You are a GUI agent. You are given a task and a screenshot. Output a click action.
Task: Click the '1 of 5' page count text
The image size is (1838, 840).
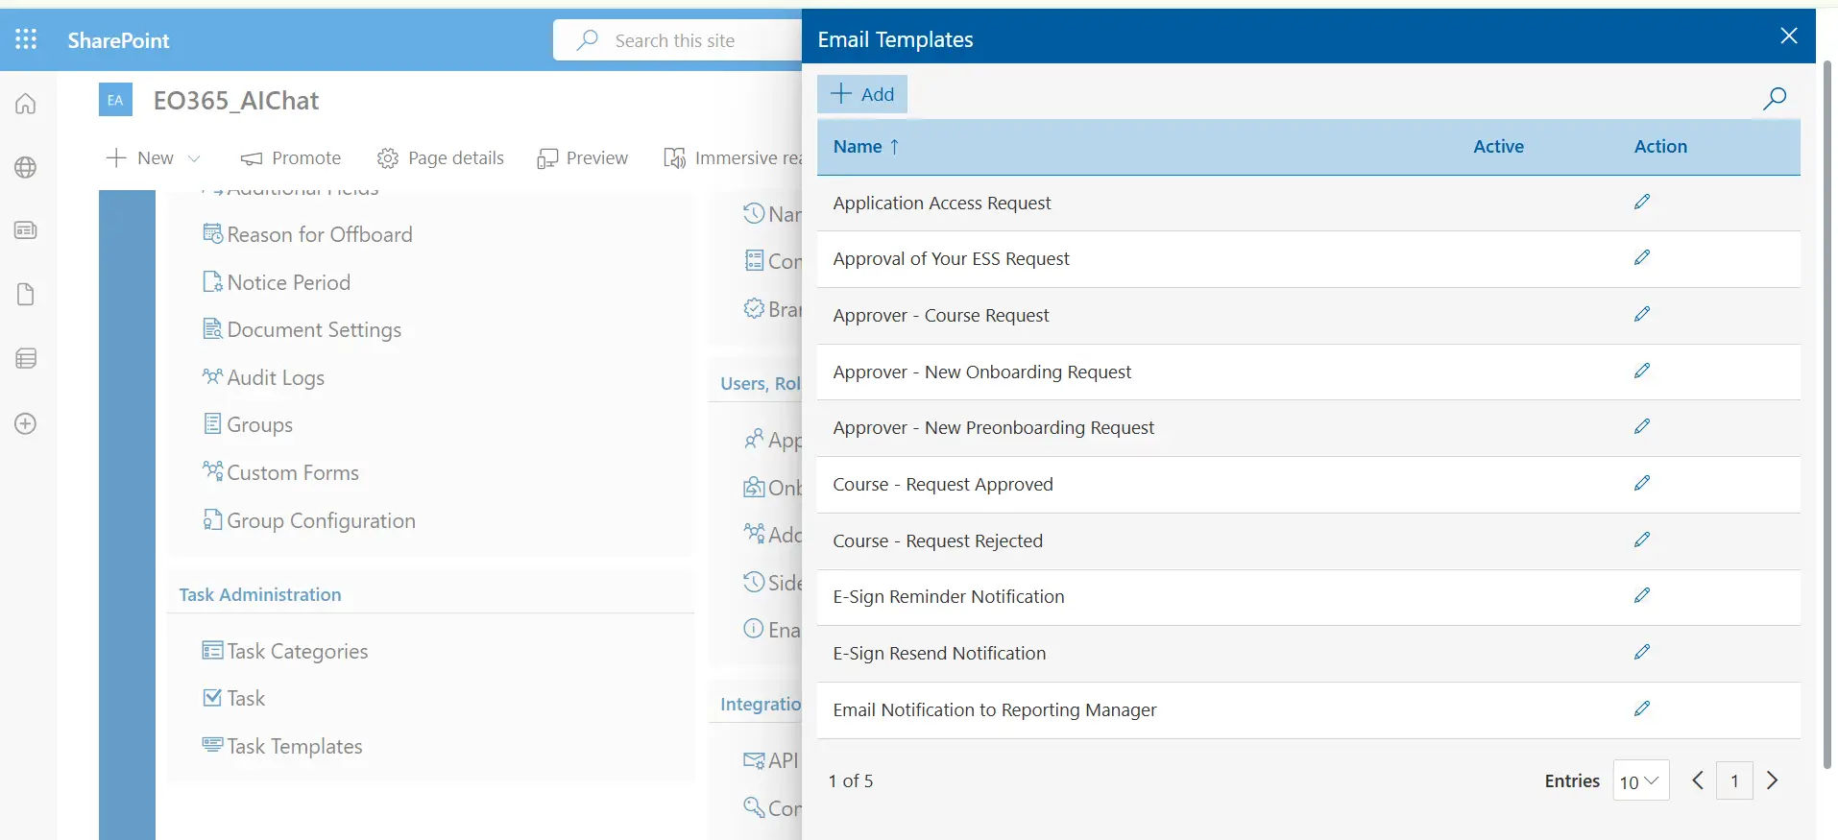tap(851, 781)
